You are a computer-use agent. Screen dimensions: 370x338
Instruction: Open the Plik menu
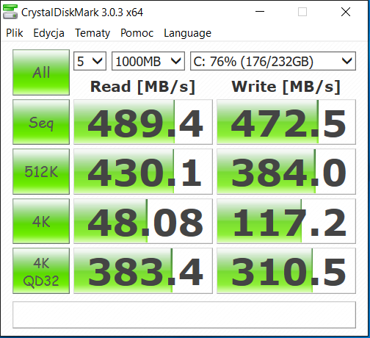click(15, 33)
